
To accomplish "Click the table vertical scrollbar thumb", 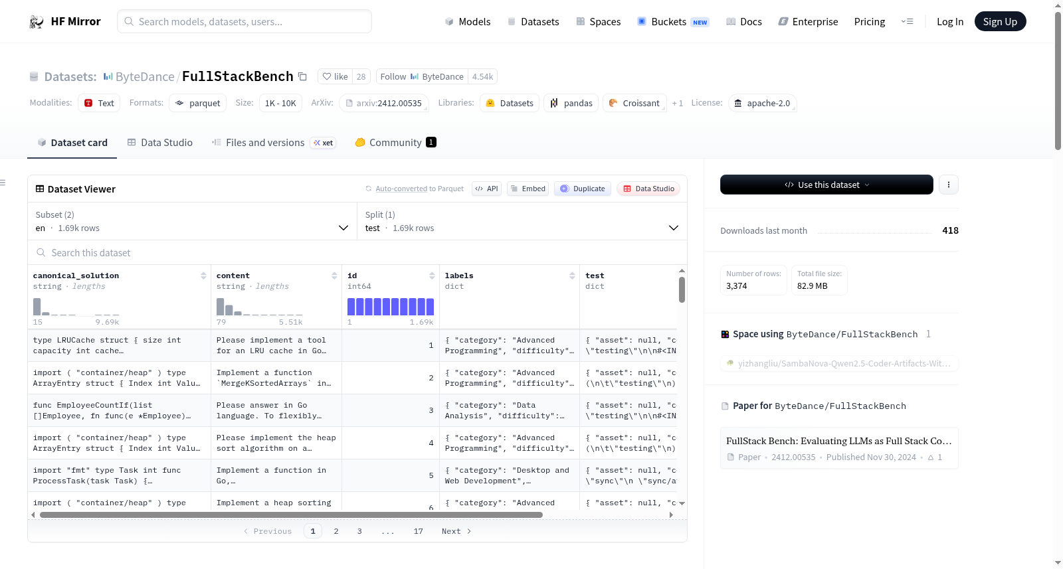I will click(x=682, y=289).
